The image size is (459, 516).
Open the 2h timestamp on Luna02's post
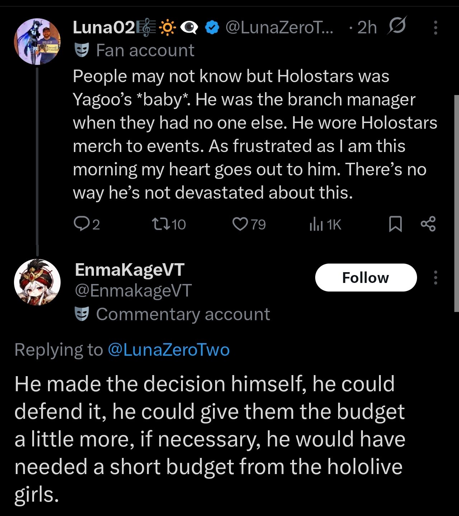367,28
